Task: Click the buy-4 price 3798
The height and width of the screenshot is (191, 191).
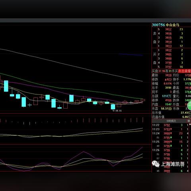Action: (x=168, y=62)
